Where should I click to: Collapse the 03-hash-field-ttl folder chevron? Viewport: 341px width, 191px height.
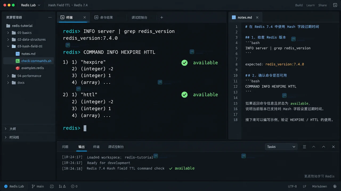click(x=8, y=46)
